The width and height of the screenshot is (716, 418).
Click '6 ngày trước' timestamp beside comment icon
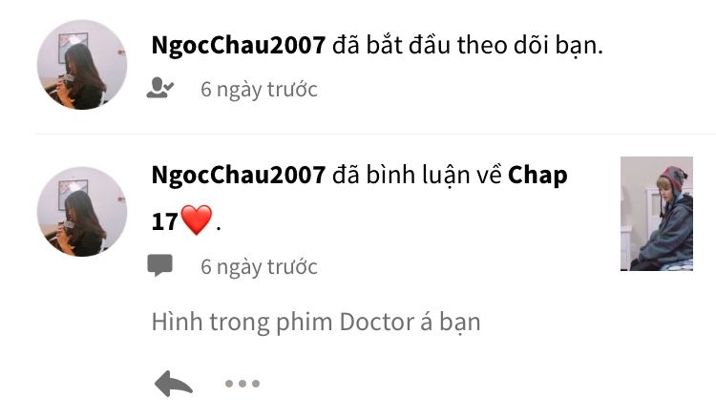pos(259,267)
